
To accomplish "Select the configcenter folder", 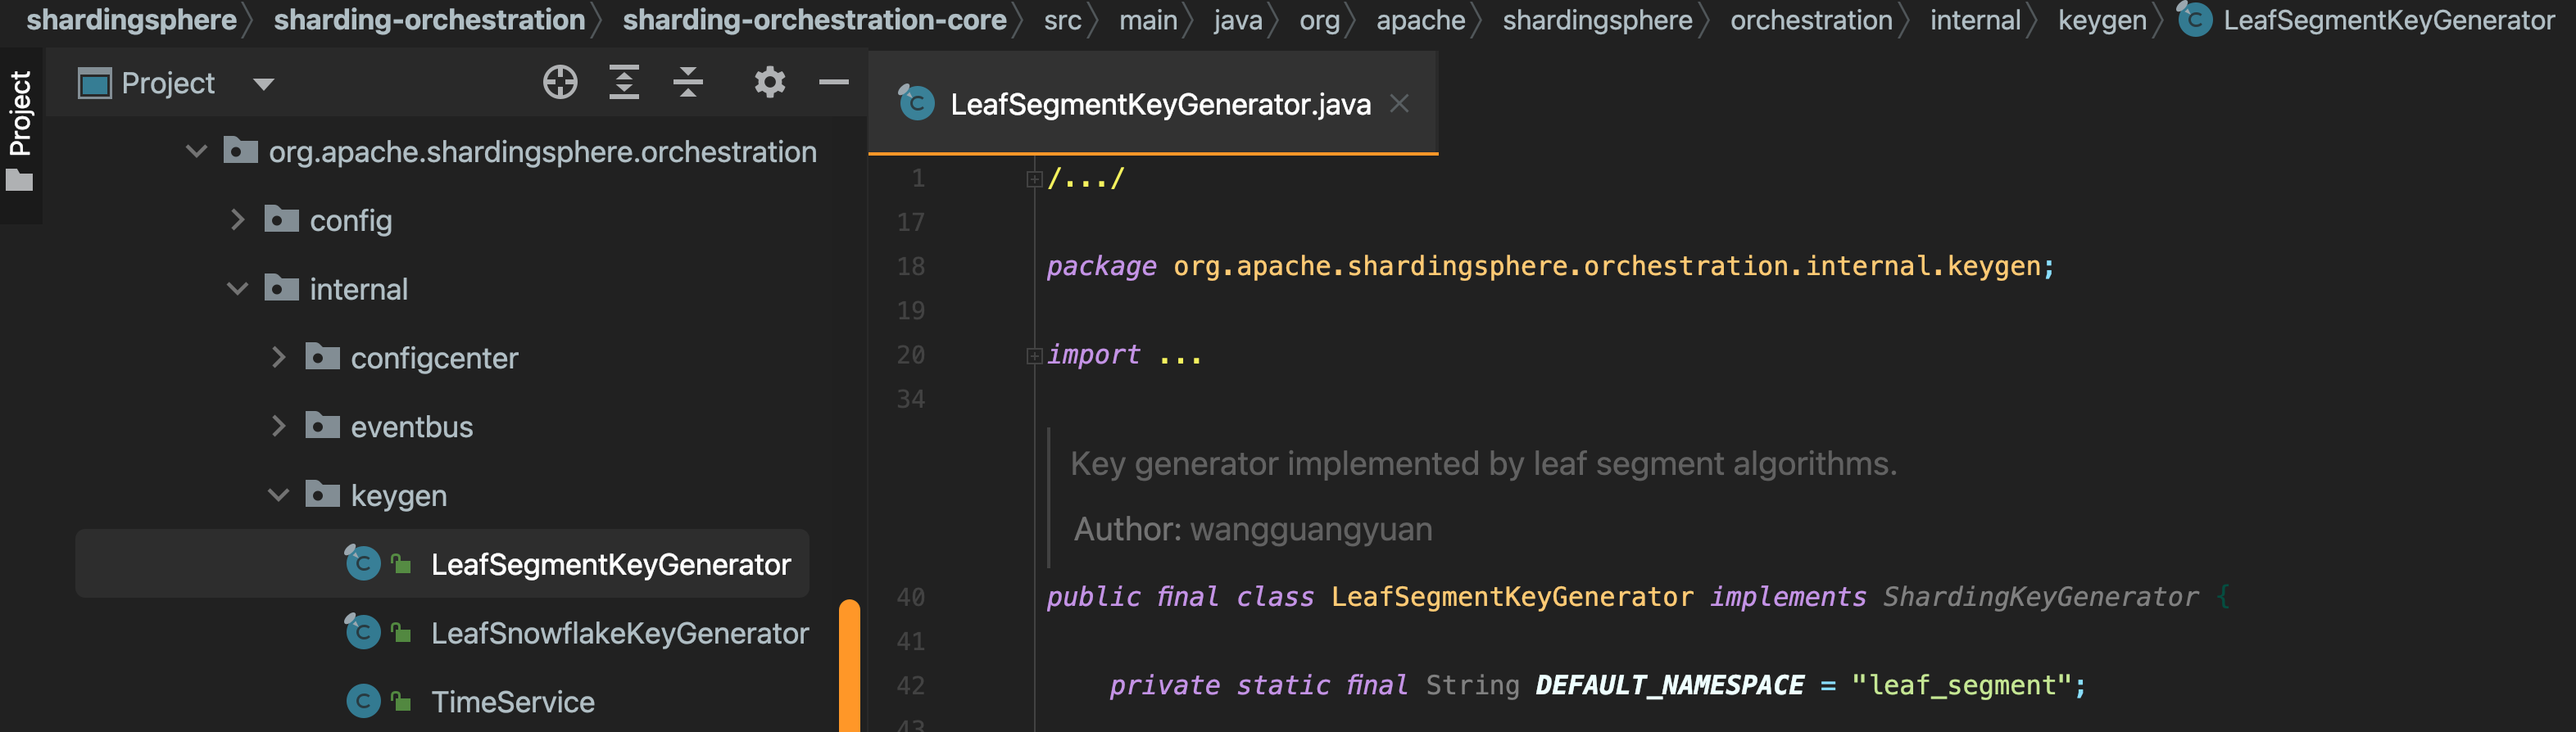I will pos(434,358).
